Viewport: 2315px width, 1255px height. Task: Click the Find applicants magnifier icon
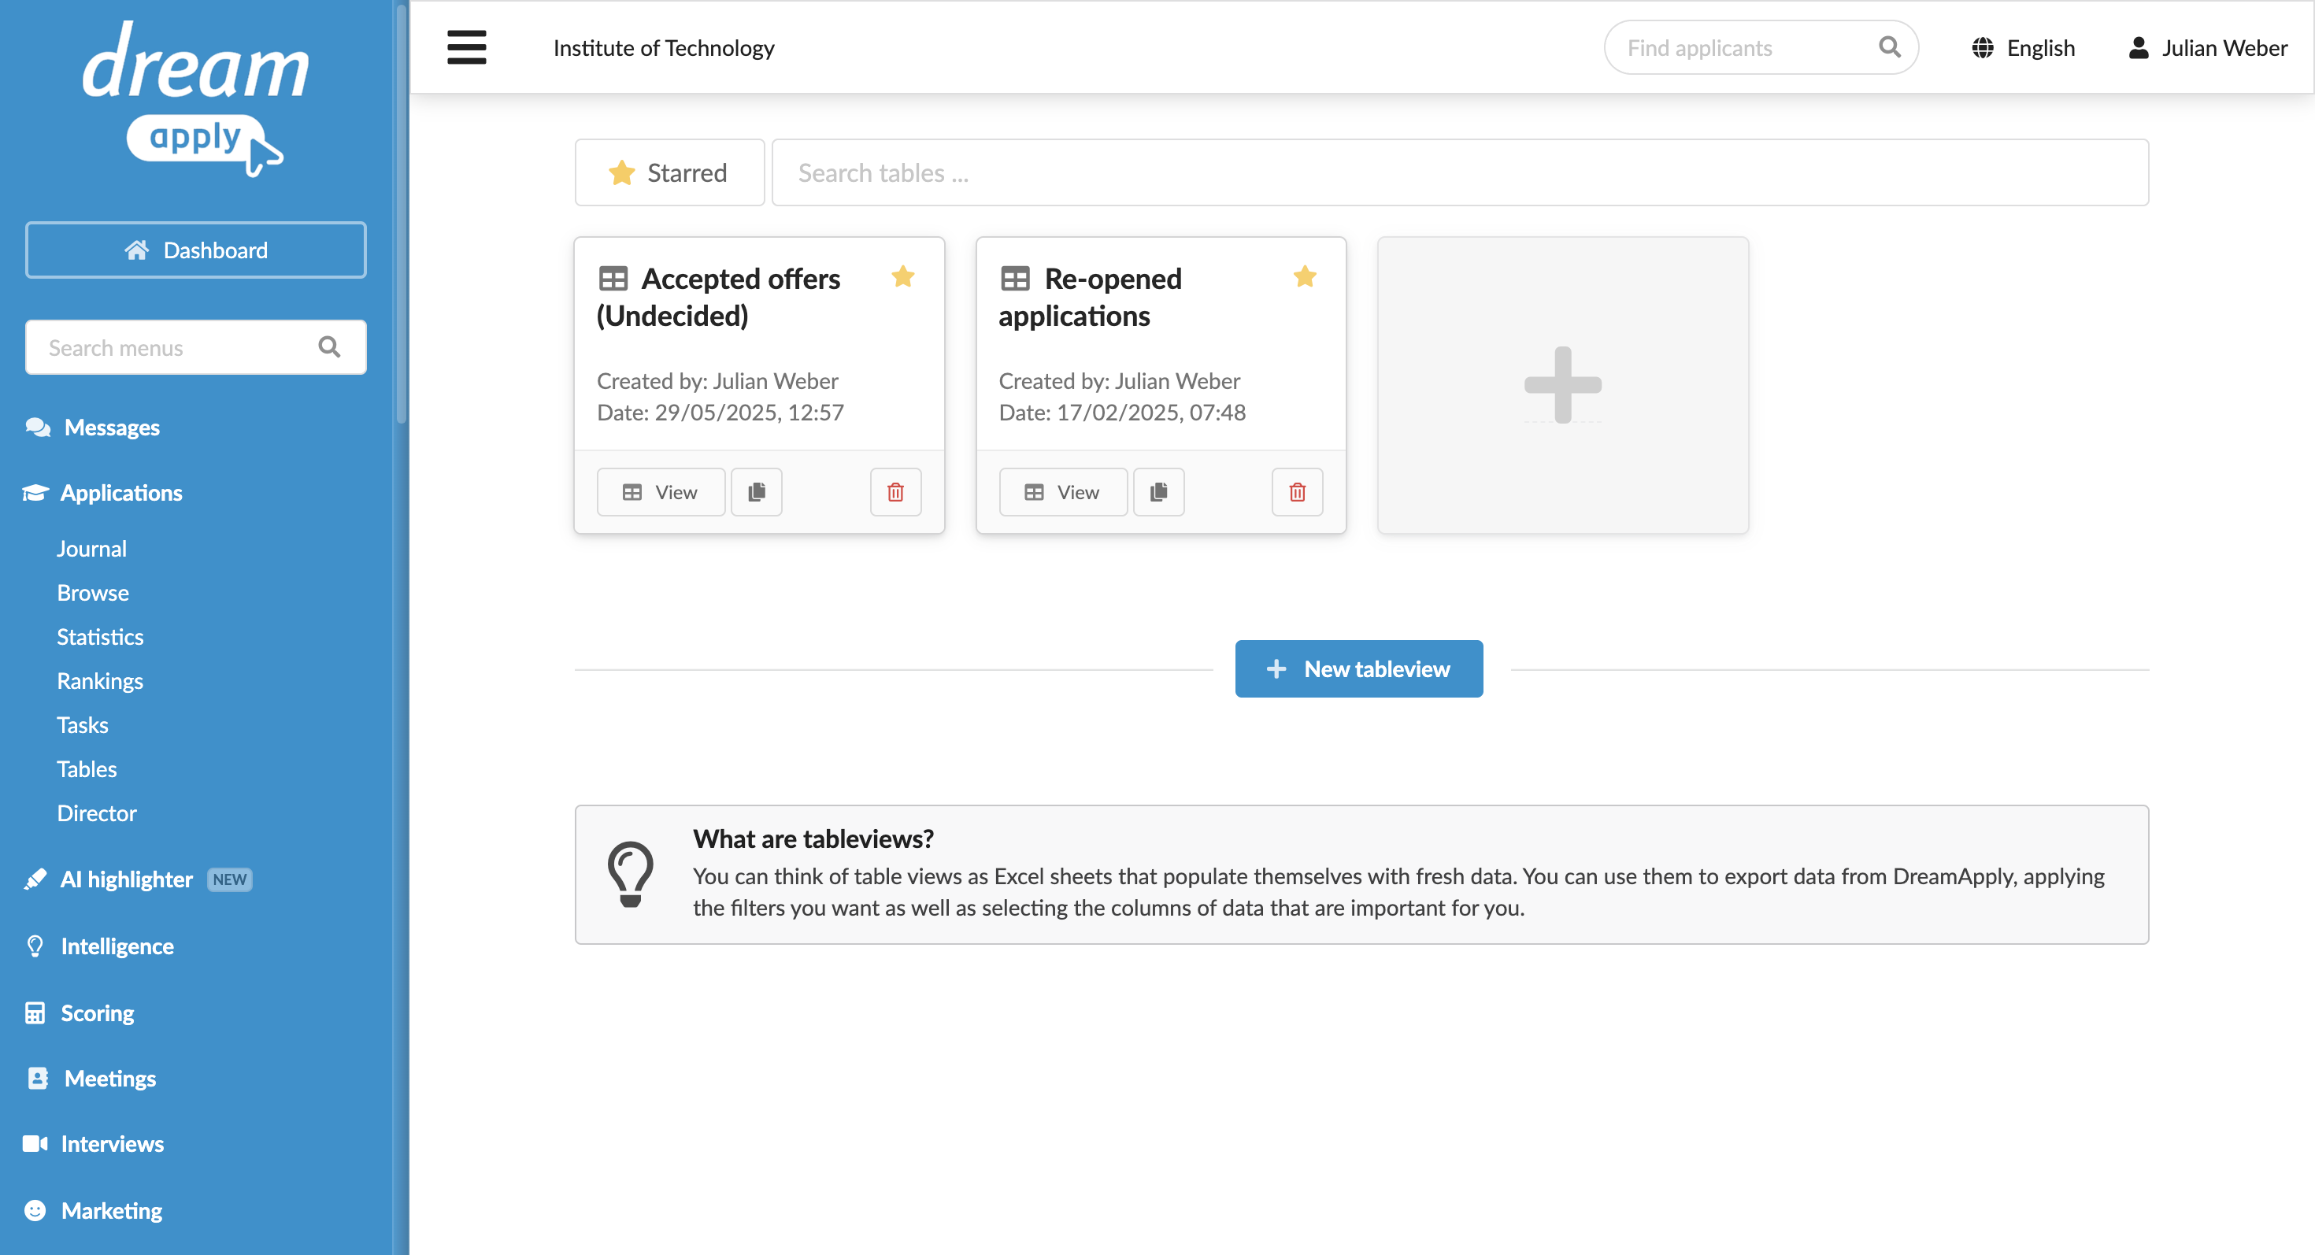click(x=1889, y=46)
